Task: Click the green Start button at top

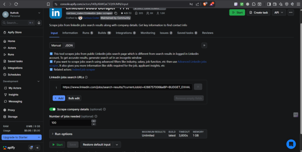Action: [x=237, y=13]
